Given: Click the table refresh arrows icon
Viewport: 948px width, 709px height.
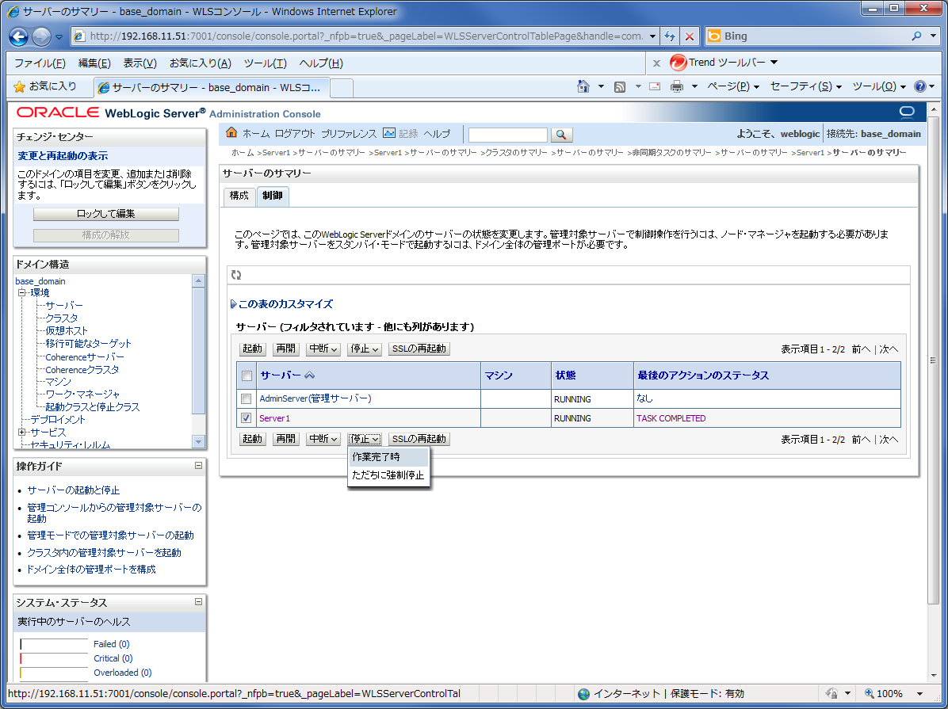Looking at the screenshot, I should click(x=236, y=275).
